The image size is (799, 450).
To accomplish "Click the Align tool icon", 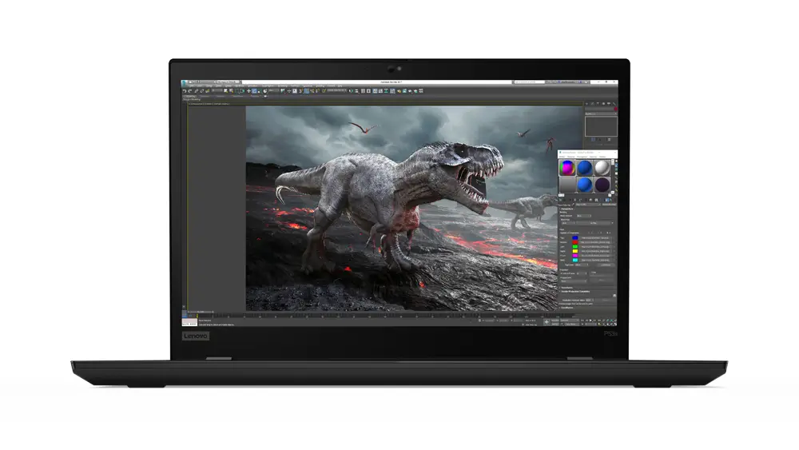I will pos(356,90).
